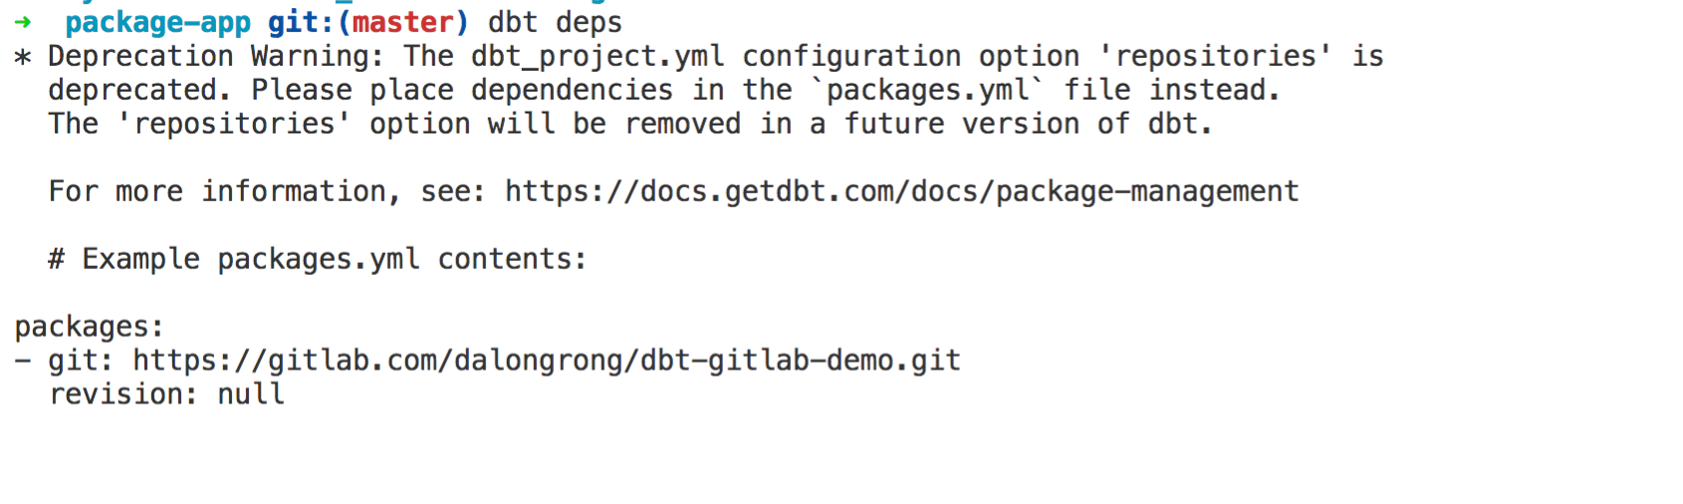This screenshot has height=504, width=1683.
Task: Click the package-app directory name in prompt
Action: 157,23
